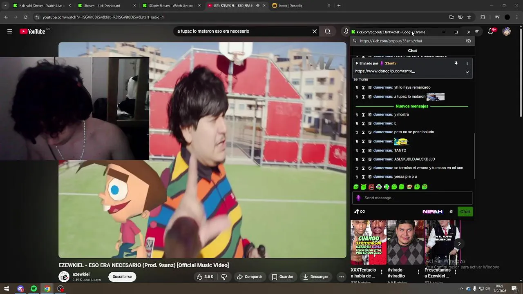The width and height of the screenshot is (523, 294).
Task: Open options for XXXTentacion video
Action: [x=382, y=272]
